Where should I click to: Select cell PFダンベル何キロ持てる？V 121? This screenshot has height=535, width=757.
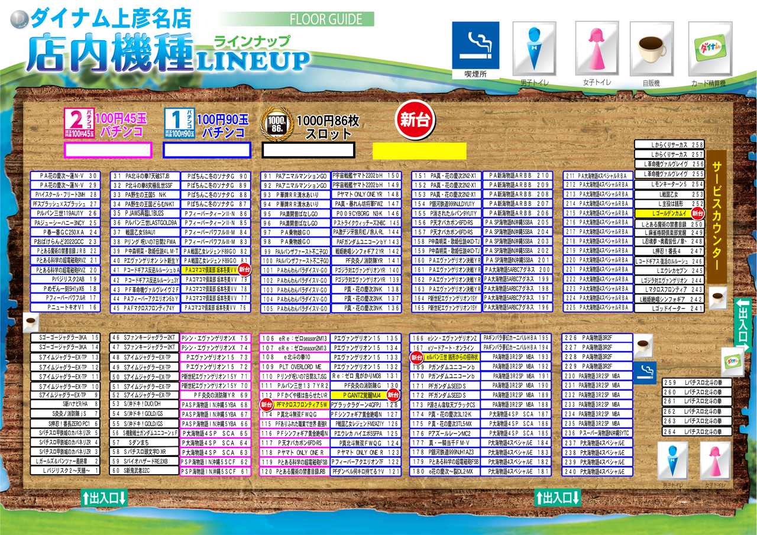pos(365,472)
